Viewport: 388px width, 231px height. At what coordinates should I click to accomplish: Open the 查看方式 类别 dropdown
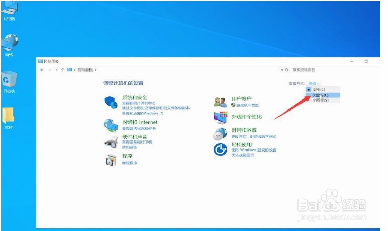click(314, 83)
